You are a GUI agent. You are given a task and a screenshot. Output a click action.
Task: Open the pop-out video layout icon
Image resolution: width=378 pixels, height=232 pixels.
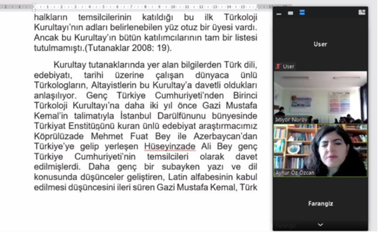tap(362, 12)
